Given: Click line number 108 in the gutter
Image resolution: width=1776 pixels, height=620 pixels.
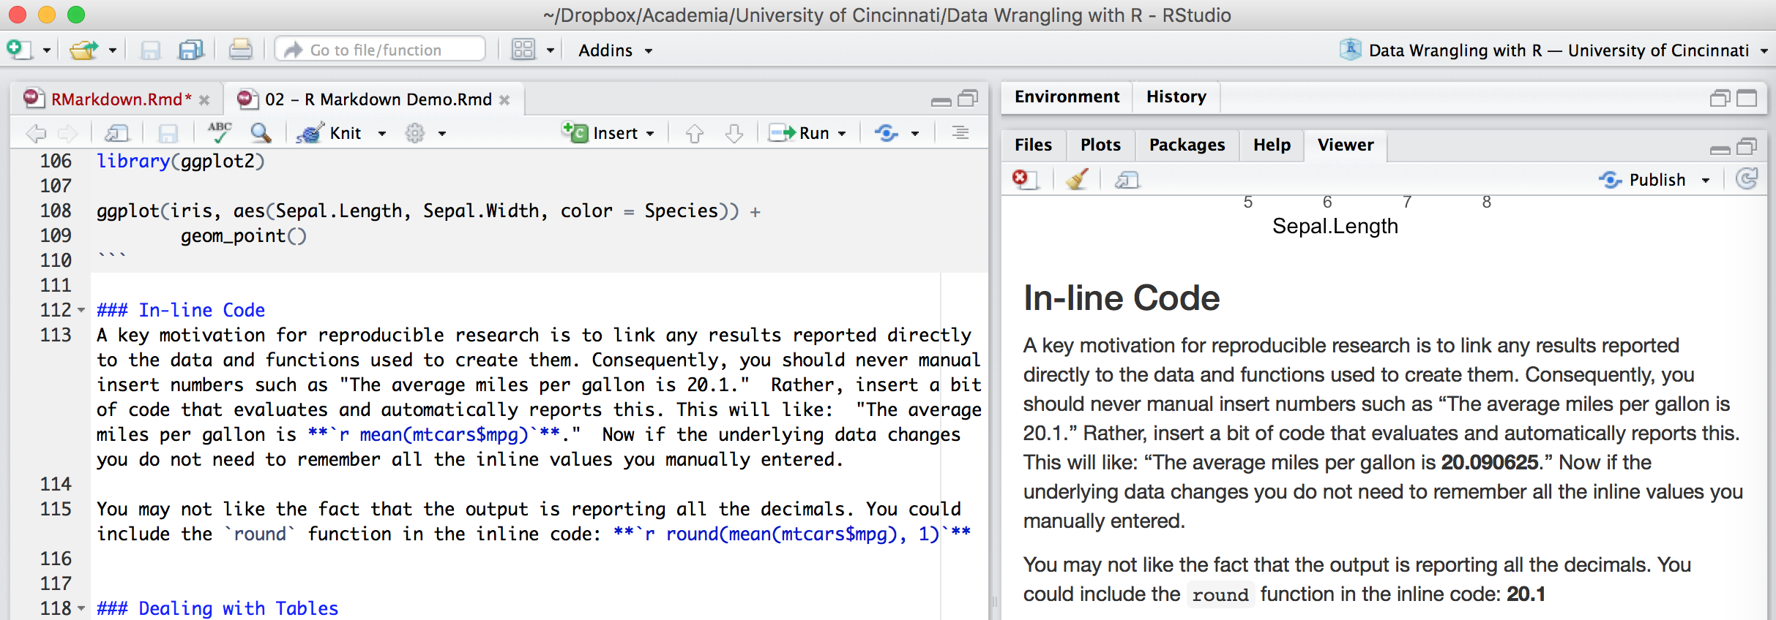Looking at the screenshot, I should 56,211.
